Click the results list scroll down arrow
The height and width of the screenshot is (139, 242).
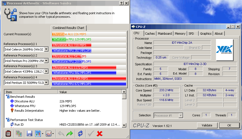tap(124, 125)
